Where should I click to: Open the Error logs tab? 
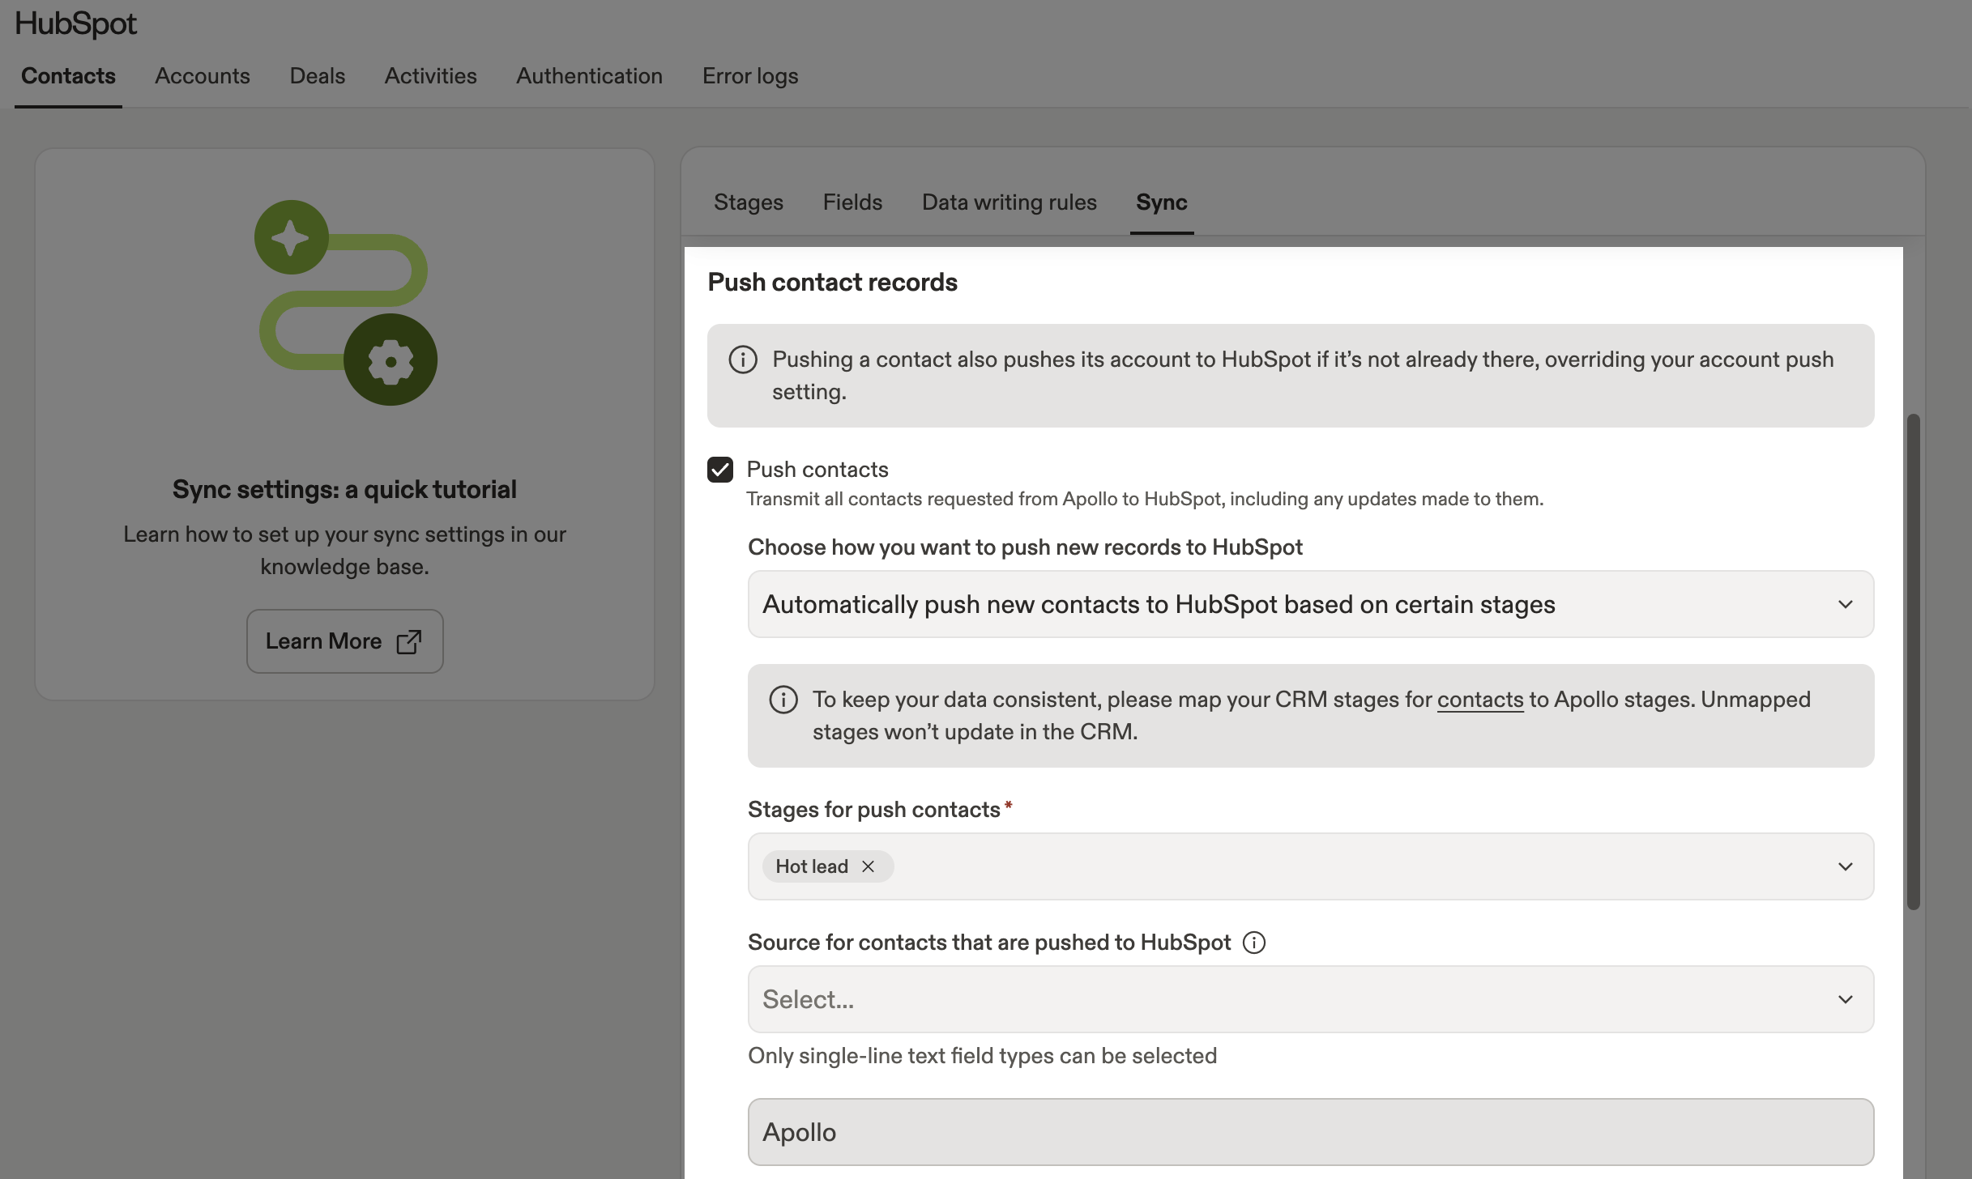[749, 75]
